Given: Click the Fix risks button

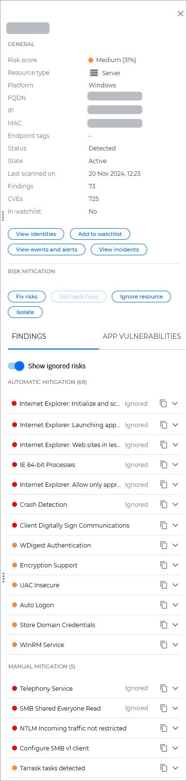Looking at the screenshot, I should click(x=27, y=297).
